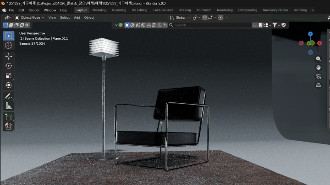Image resolution: width=330 pixels, height=185 pixels.
Task: Activate the Scale tool
Action: point(9,75)
